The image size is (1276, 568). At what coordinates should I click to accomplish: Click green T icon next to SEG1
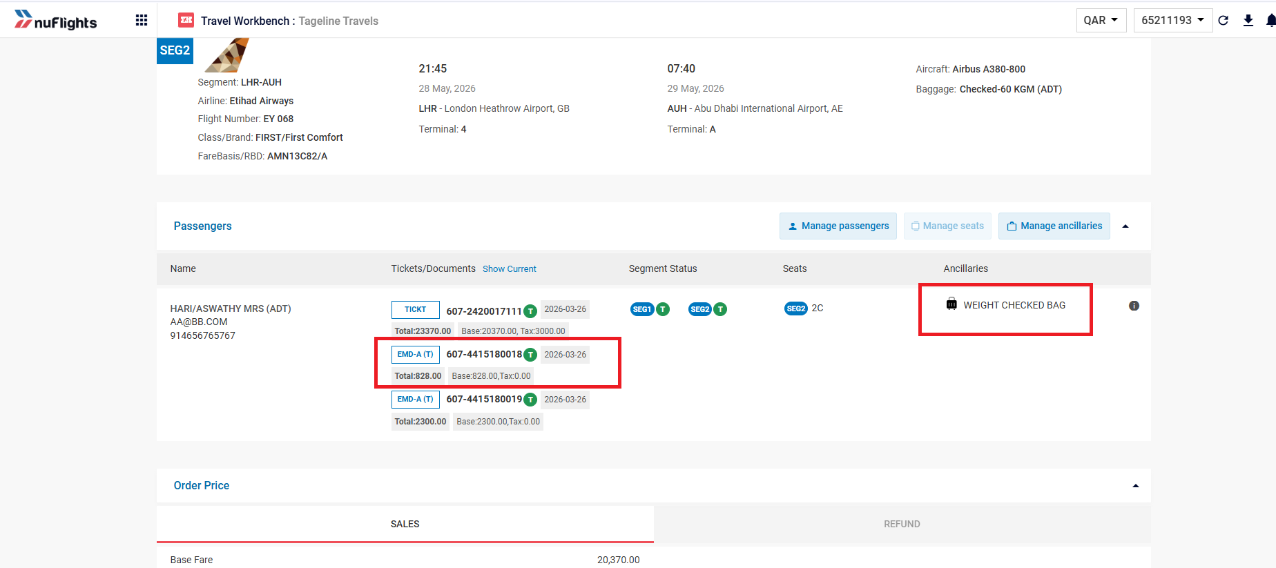pyautogui.click(x=663, y=309)
